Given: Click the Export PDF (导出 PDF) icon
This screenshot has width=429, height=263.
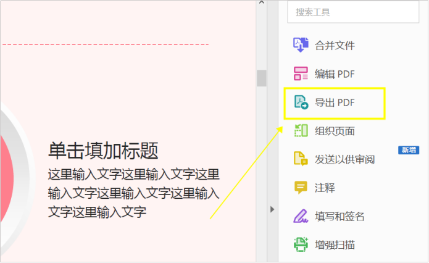Looking at the screenshot, I should (x=301, y=102).
